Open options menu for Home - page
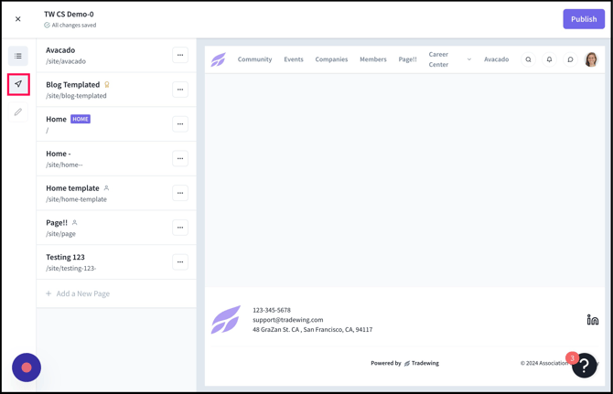The width and height of the screenshot is (613, 394). 180,158
